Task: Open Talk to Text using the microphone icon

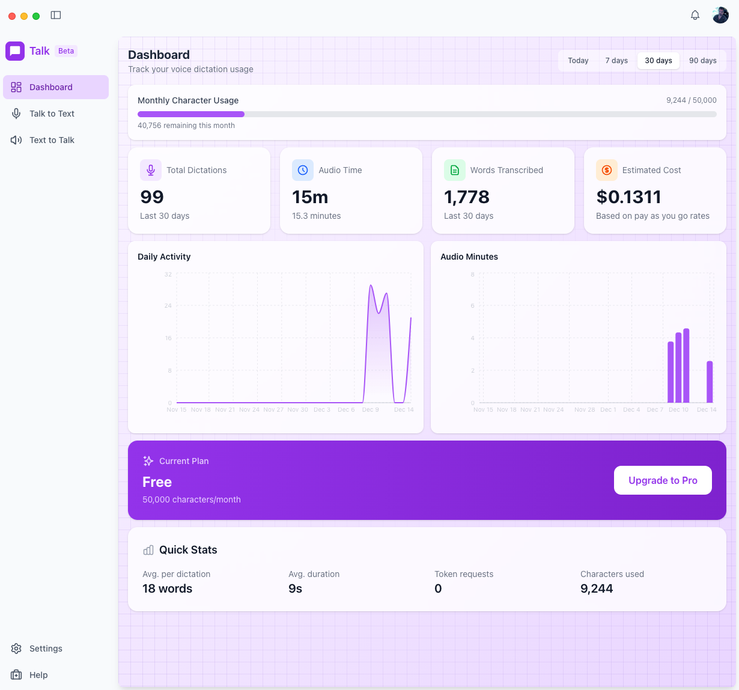Action: 16,114
